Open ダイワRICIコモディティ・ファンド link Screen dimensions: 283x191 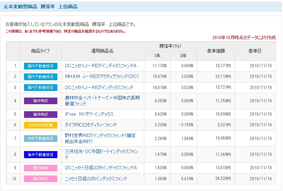tap(91, 125)
